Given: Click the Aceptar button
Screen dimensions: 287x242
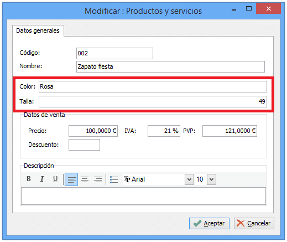Looking at the screenshot, I should click(209, 223).
